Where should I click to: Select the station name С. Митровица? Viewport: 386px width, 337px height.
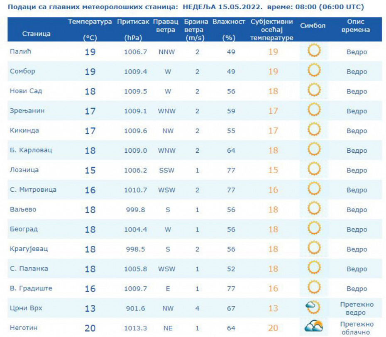tap(33, 190)
